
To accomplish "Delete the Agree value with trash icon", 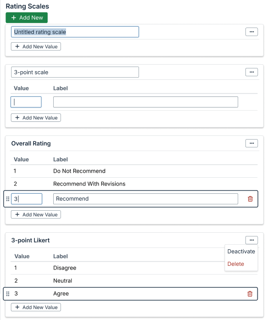I will [250, 294].
